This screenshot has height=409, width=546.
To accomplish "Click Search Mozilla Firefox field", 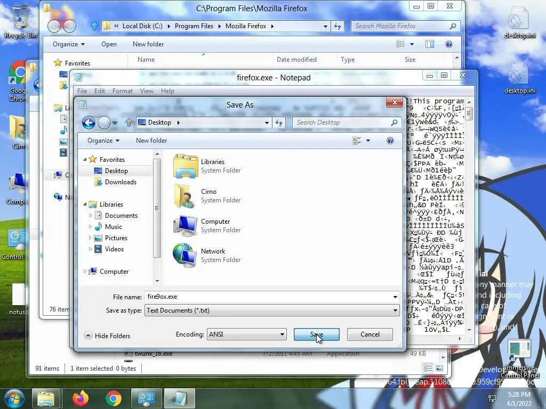I will point(405,26).
